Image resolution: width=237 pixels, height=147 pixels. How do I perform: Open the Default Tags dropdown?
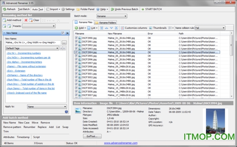[32, 48]
